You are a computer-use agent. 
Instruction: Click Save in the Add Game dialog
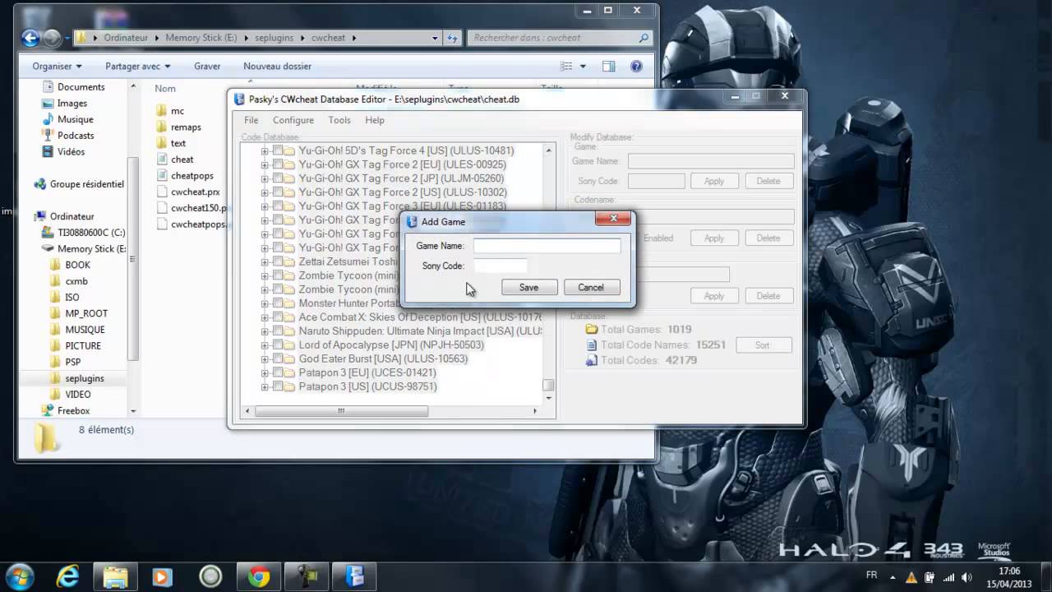[529, 288]
